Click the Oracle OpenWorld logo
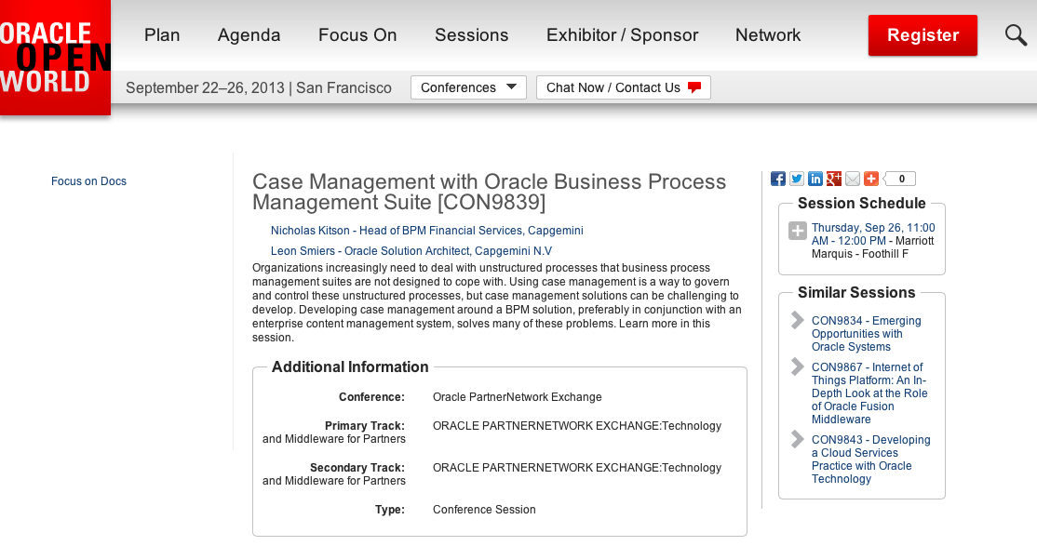This screenshot has height=546, width=1037. [x=55, y=57]
